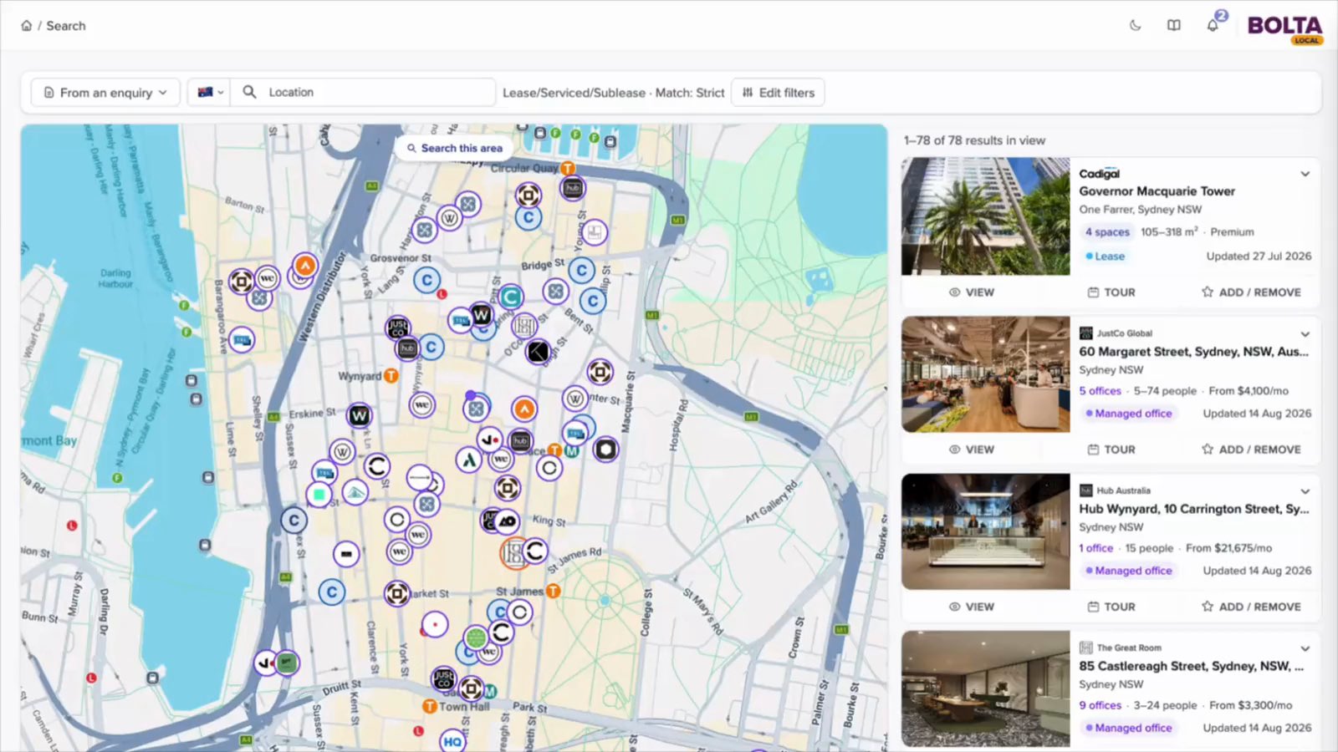Book a tour for Hub Wynyard

click(1111, 607)
